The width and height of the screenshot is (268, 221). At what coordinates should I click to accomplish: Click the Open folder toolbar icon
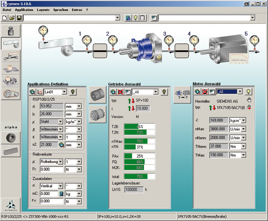[12, 18]
